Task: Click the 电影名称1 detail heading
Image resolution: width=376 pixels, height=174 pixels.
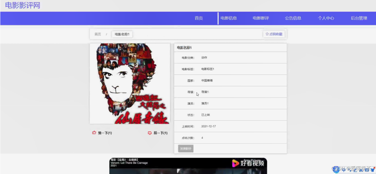Action: (184, 48)
